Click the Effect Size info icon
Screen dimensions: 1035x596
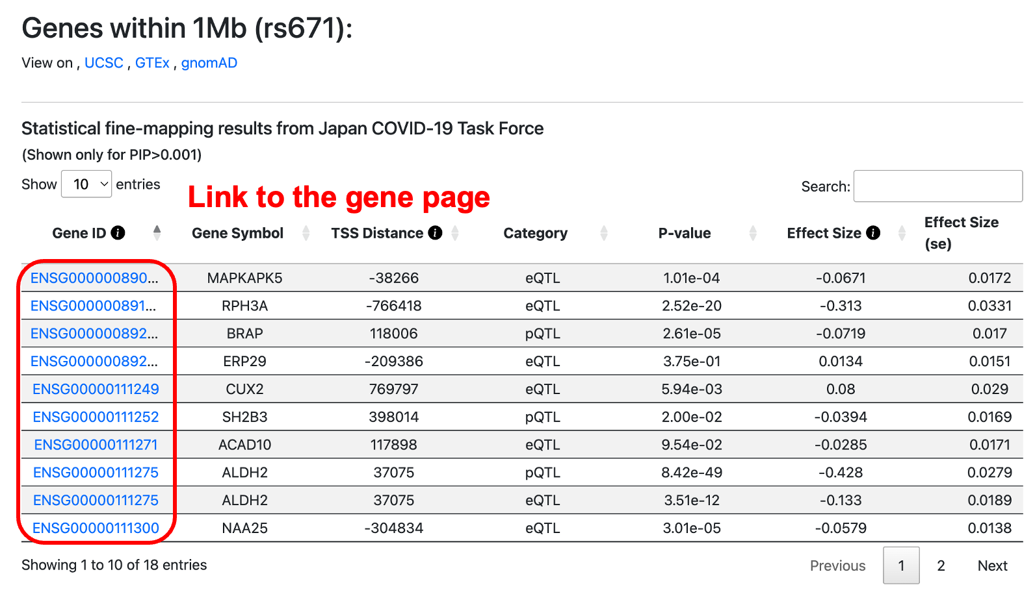(873, 233)
